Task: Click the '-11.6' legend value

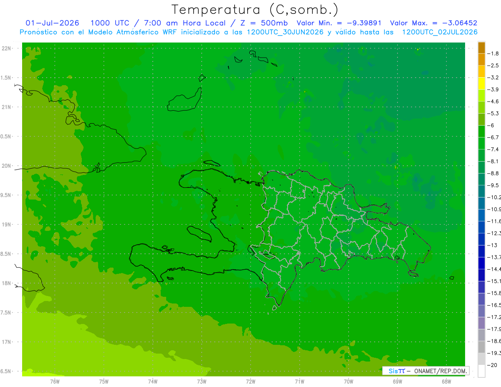Action: point(494,221)
